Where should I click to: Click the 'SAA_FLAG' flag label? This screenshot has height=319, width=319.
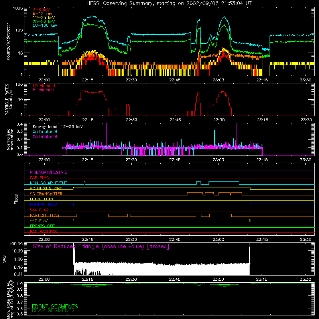[x=39, y=210]
